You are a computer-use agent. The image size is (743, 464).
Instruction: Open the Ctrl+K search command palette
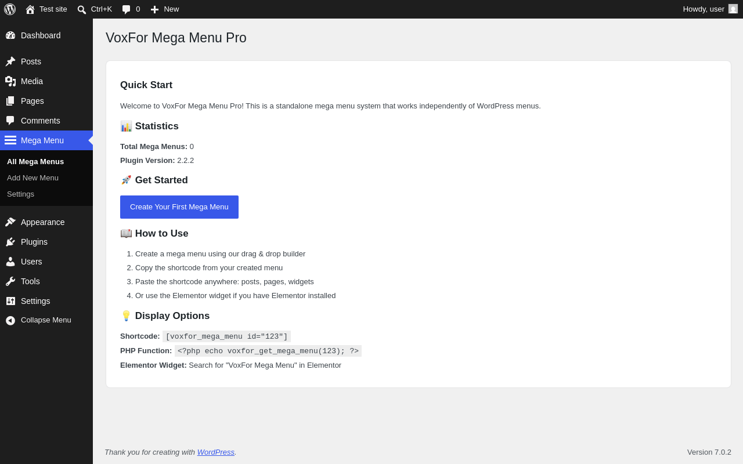coord(95,9)
